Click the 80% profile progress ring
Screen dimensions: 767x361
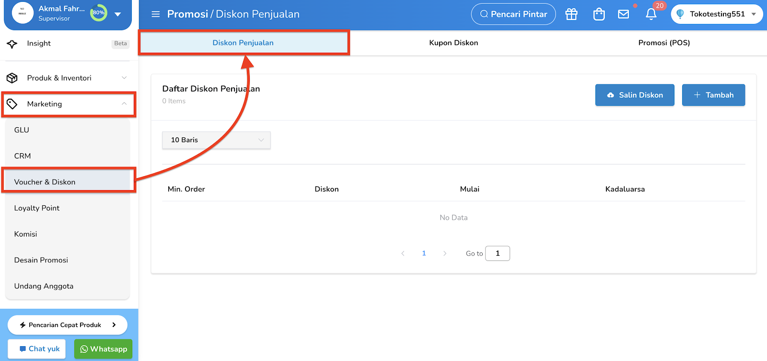click(x=99, y=12)
